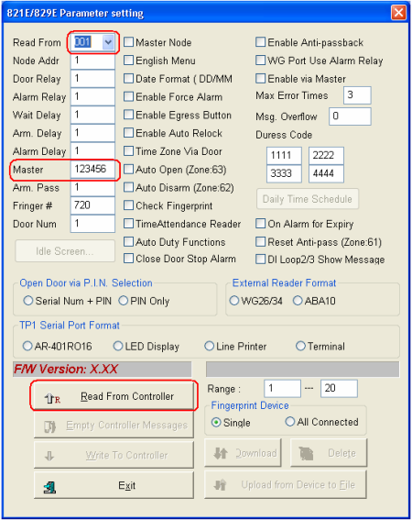Click the Master password field
The height and width of the screenshot is (520, 412).
(92, 170)
